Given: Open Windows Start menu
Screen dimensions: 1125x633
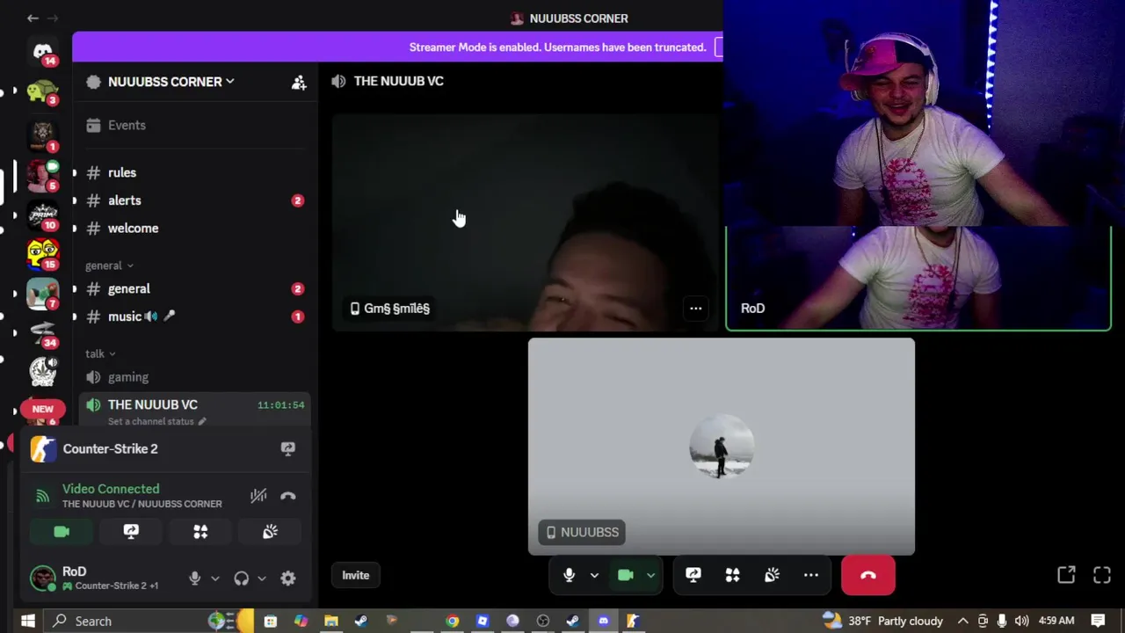Looking at the screenshot, I should pos(27,621).
